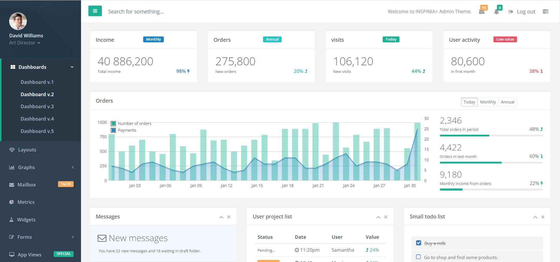
Task: Open Dashboard v.2
Action: point(37,94)
